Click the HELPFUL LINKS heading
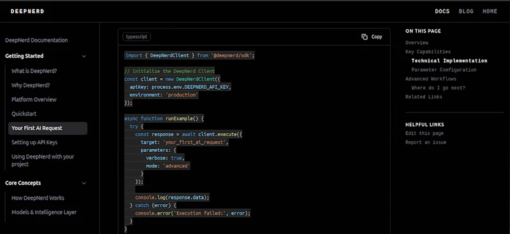The image size is (510, 234). pyautogui.click(x=425, y=125)
